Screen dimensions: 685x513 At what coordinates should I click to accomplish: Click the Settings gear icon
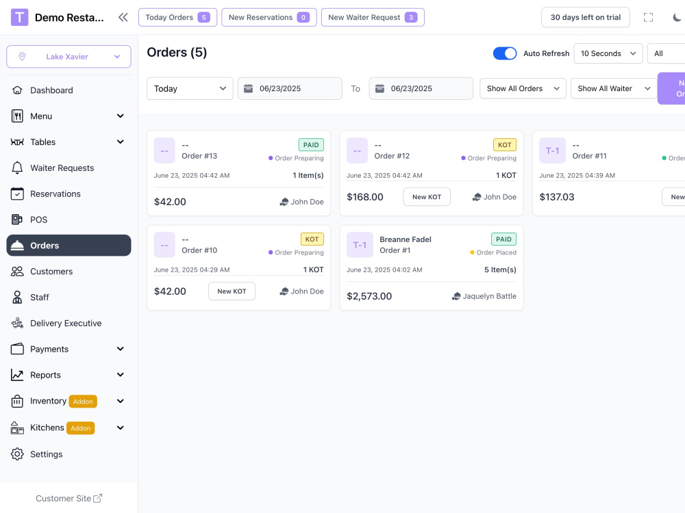point(17,454)
